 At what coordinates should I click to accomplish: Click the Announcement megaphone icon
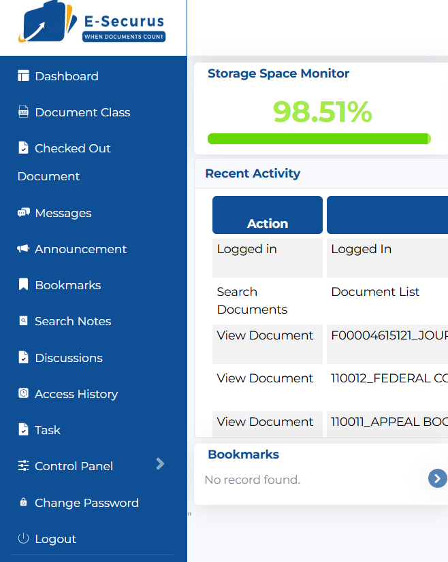coord(24,249)
